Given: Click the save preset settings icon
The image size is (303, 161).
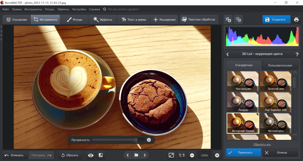Looking at the screenshot, I should click(228, 20).
